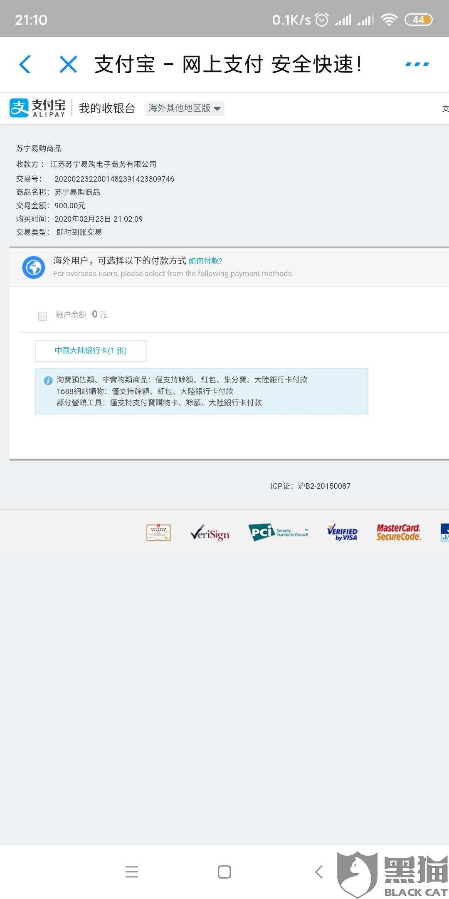Tap the Alipay logo

pyautogui.click(x=37, y=108)
